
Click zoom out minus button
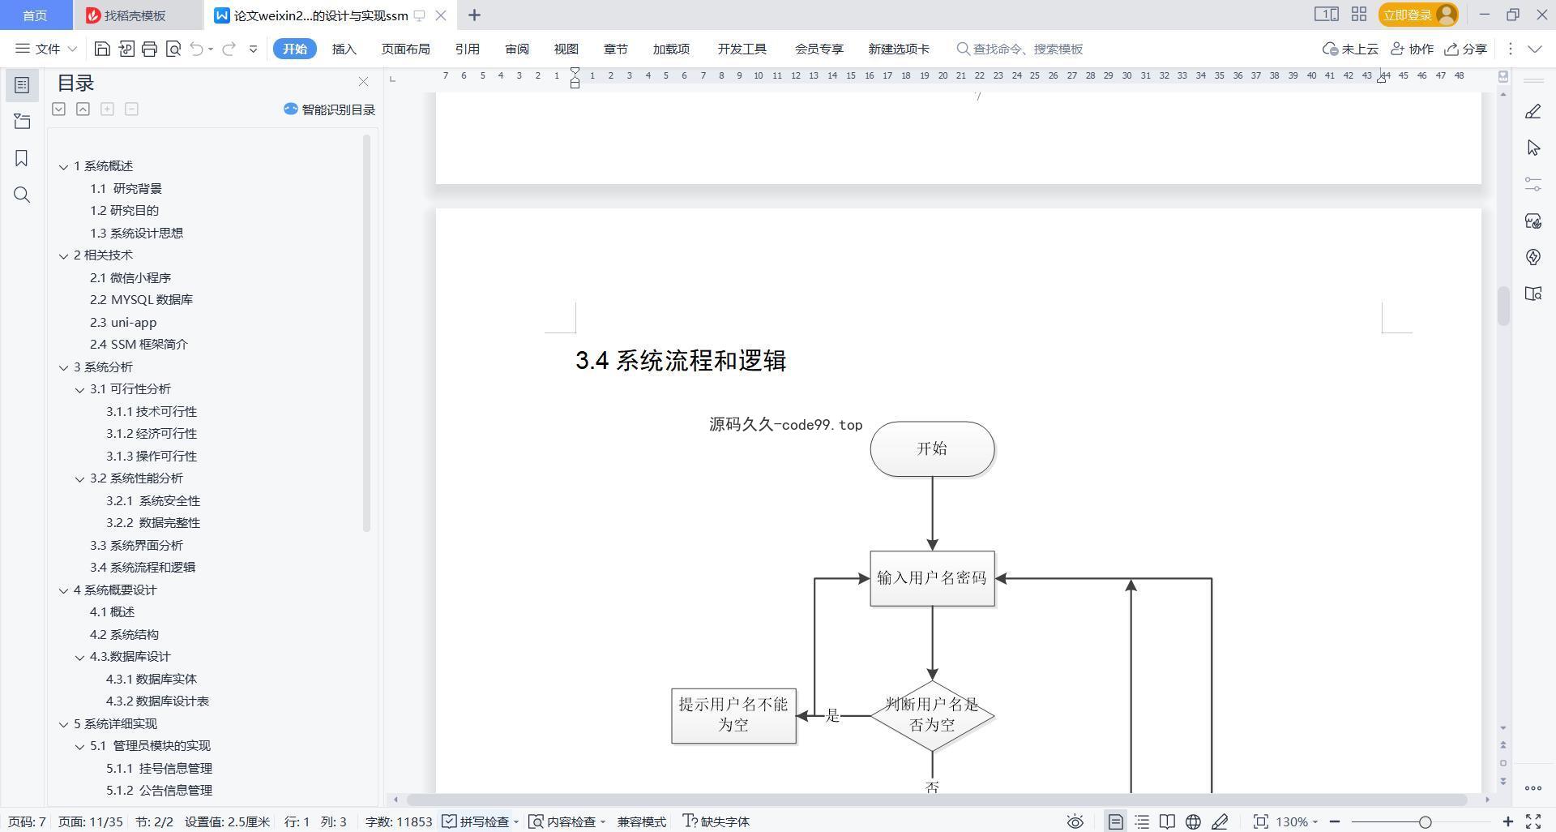point(1335,821)
